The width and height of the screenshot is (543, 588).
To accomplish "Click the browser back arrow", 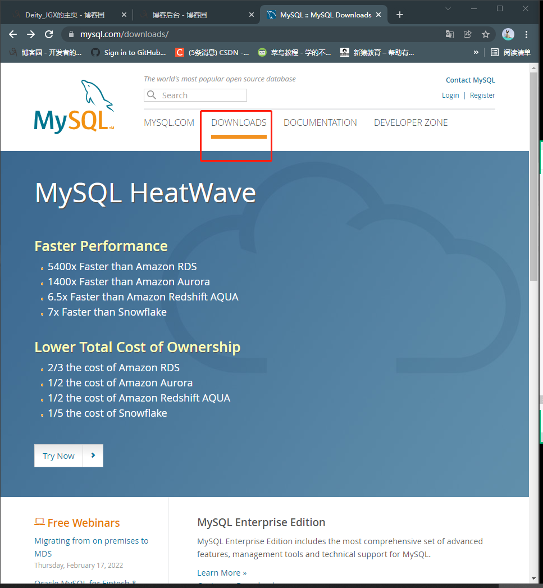I will coord(13,34).
